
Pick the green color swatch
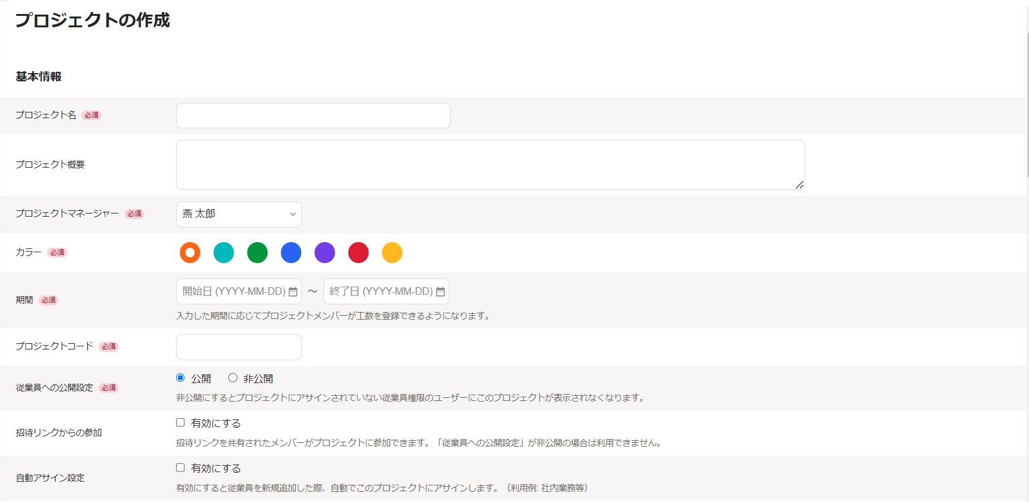pyautogui.click(x=257, y=252)
